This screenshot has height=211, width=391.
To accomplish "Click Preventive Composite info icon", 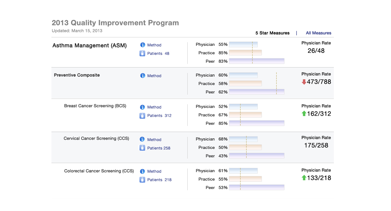I will click(143, 76).
